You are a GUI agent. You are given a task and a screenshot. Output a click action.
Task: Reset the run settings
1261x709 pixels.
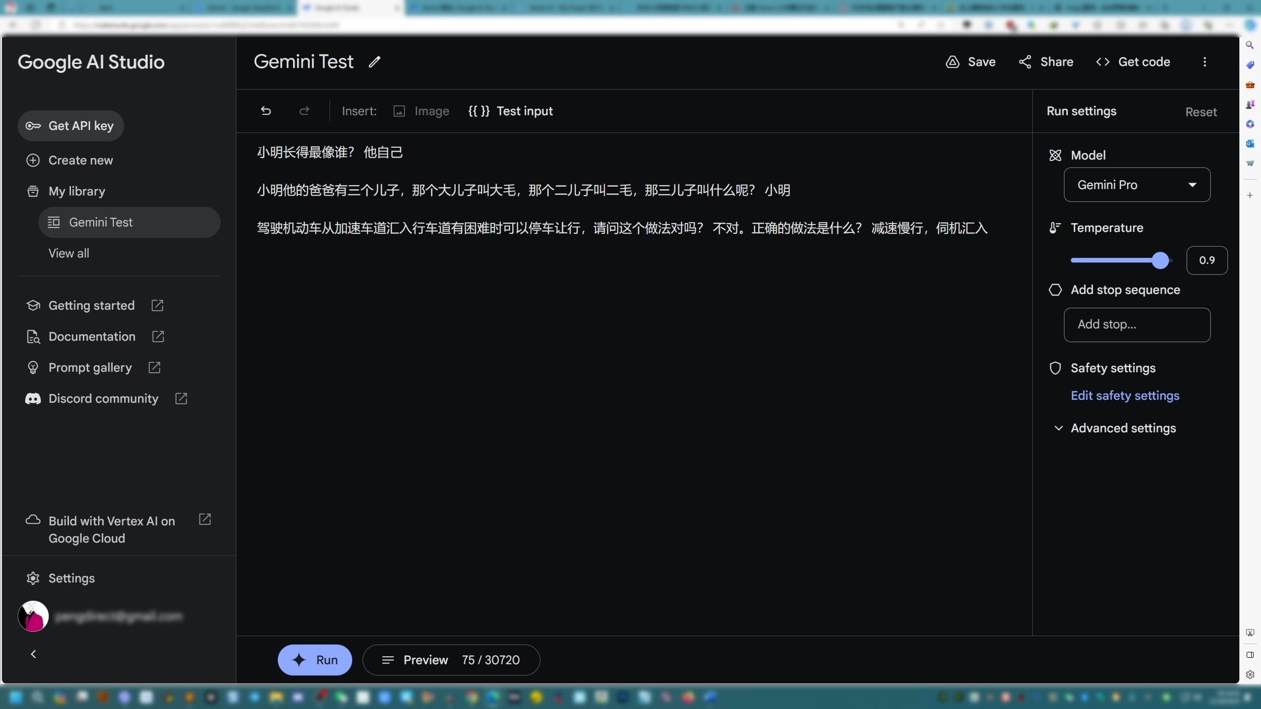(1201, 112)
